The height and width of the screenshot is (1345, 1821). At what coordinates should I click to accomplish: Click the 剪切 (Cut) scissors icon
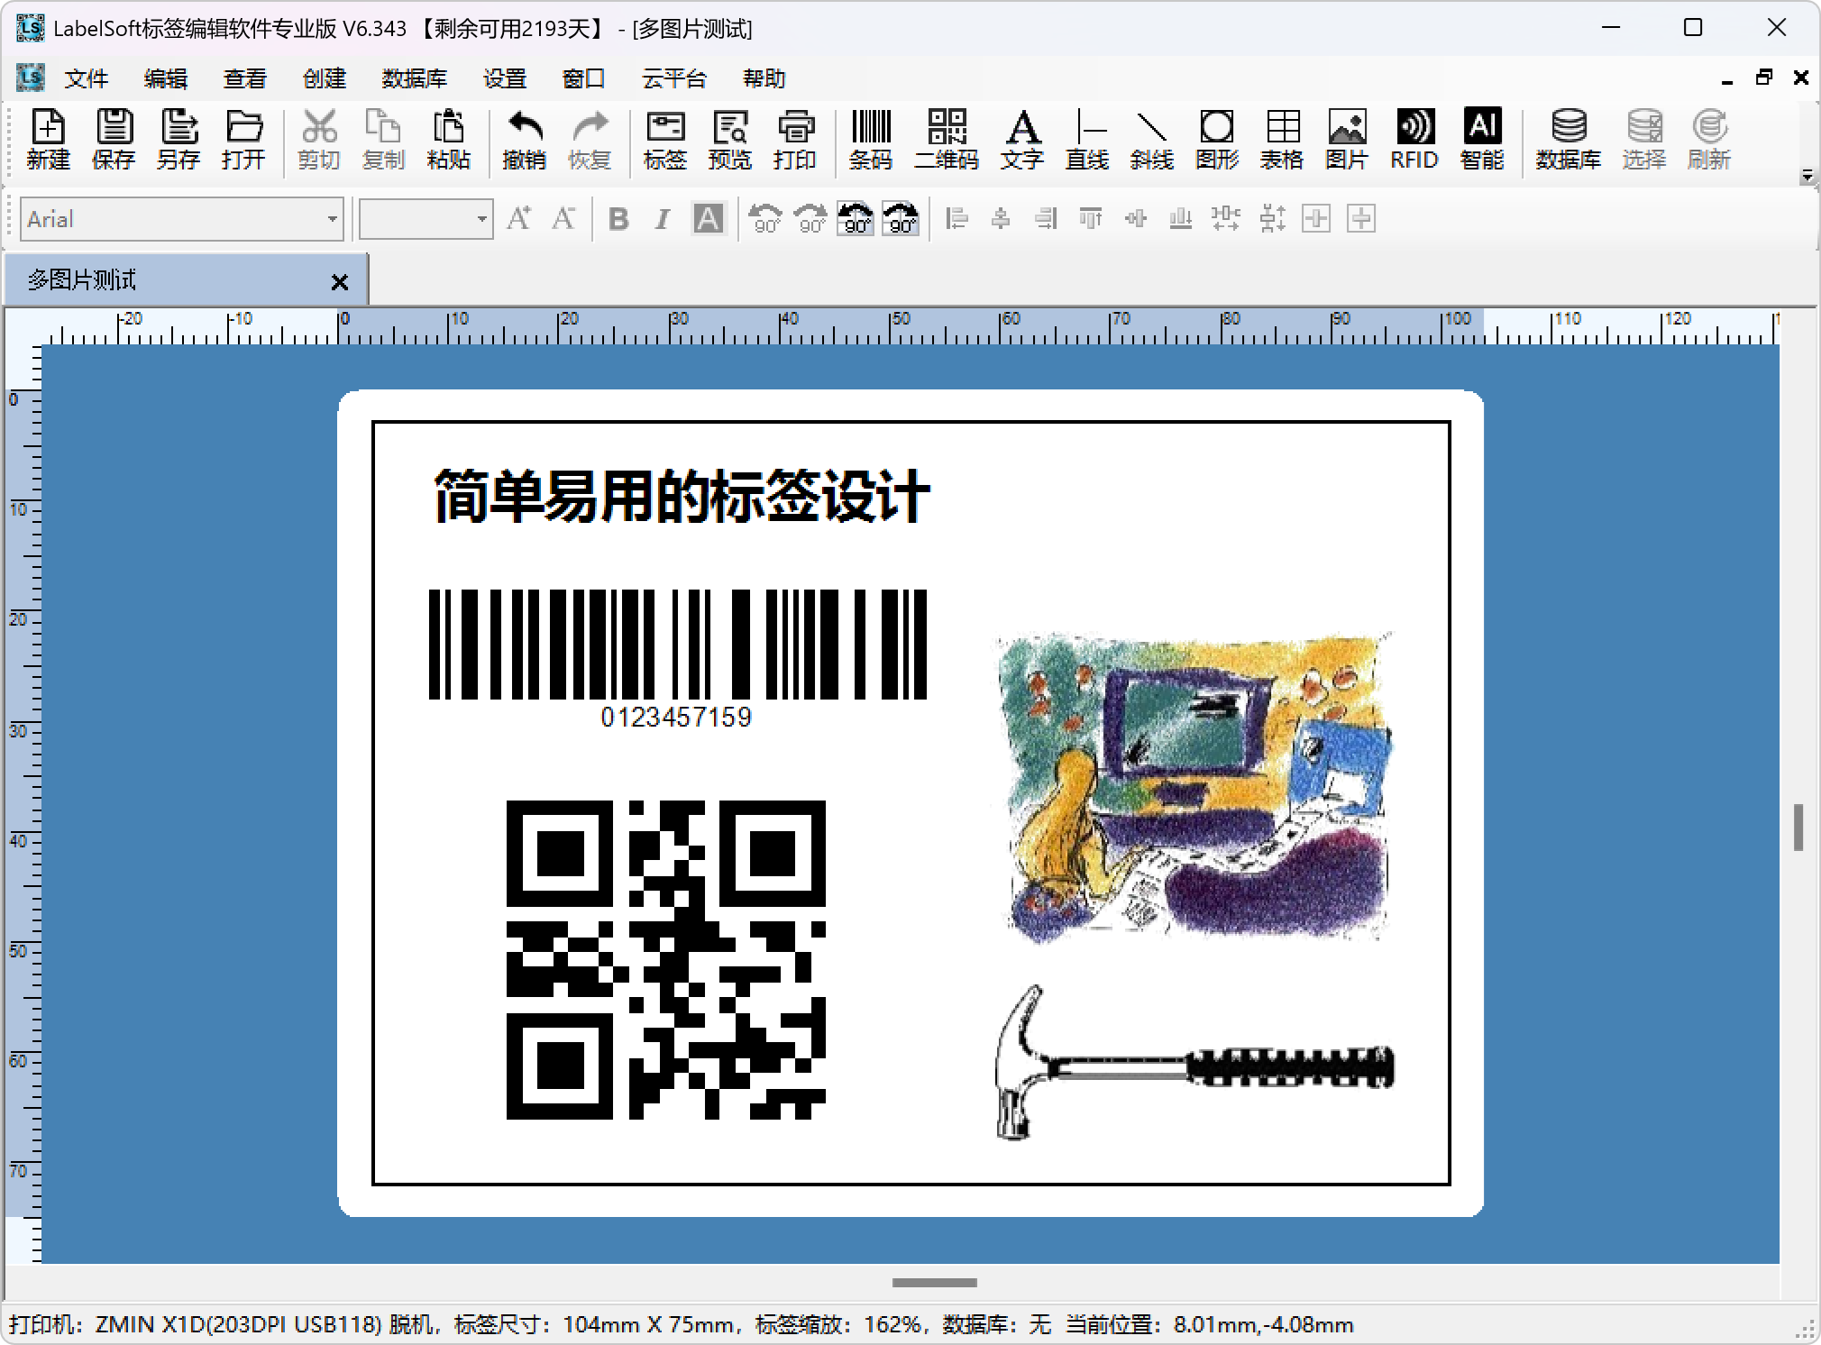click(319, 139)
